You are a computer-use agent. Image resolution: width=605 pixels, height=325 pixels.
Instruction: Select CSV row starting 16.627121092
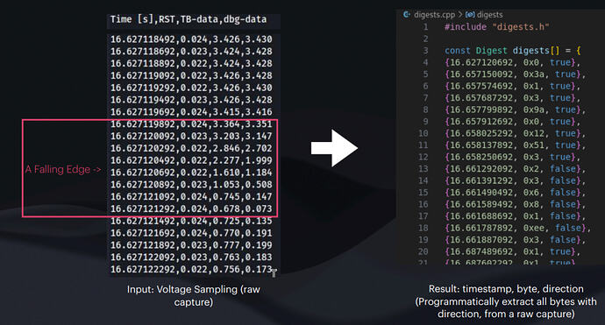point(191,196)
